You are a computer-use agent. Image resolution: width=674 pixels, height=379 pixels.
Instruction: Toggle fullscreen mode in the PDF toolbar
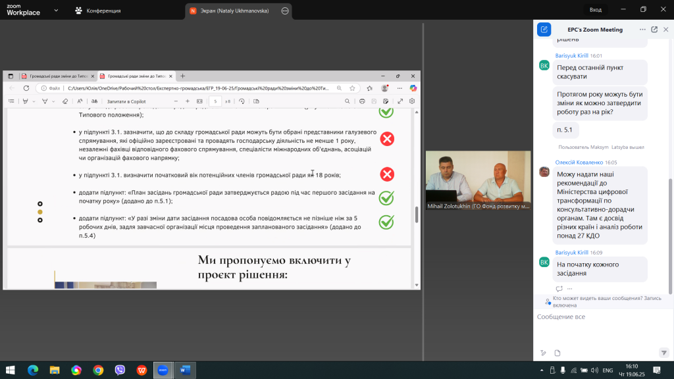[400, 101]
